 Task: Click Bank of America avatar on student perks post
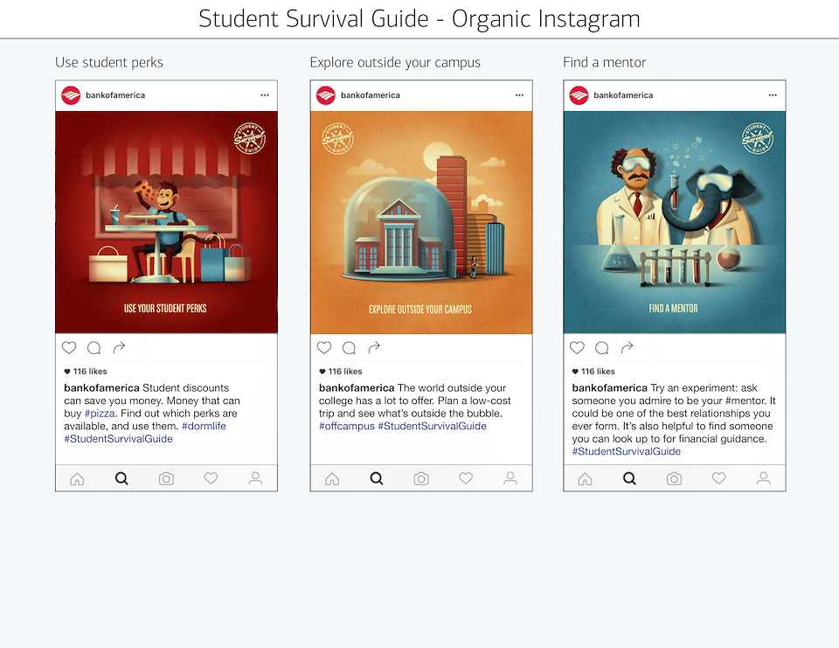(x=71, y=95)
